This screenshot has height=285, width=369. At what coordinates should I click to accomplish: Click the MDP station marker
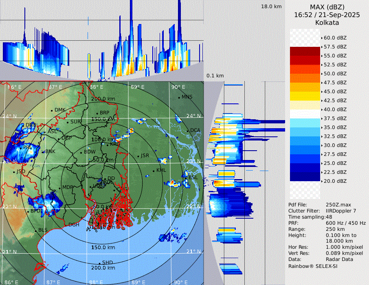[60, 188]
